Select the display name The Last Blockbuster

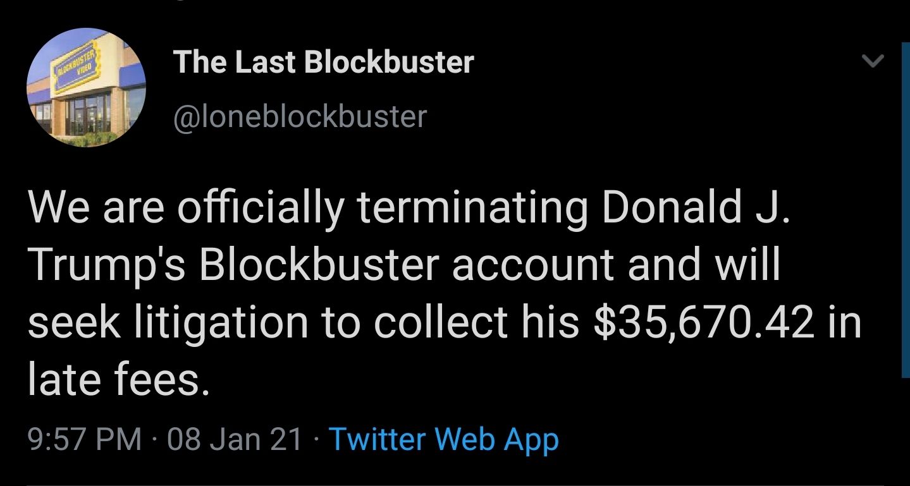coord(323,61)
